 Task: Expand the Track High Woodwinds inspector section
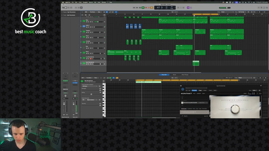coord(62,15)
